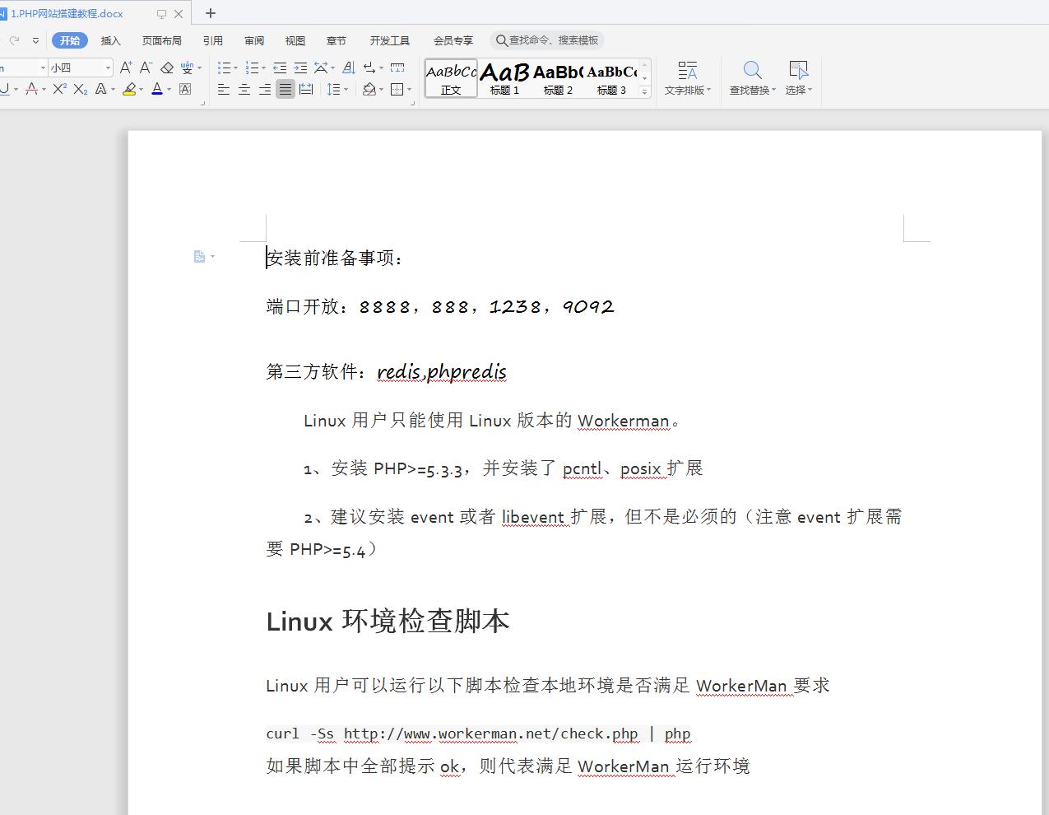Toggle subscript formatting
Viewport: 1049px width, 815px height.
click(80, 89)
